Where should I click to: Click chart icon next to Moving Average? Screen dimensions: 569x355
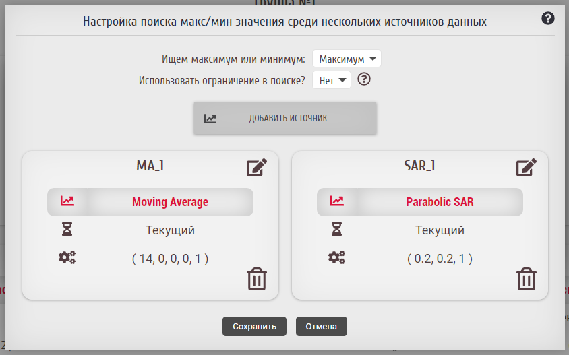coord(67,201)
